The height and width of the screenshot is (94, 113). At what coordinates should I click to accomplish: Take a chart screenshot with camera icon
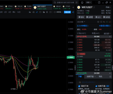[x=34, y=12]
